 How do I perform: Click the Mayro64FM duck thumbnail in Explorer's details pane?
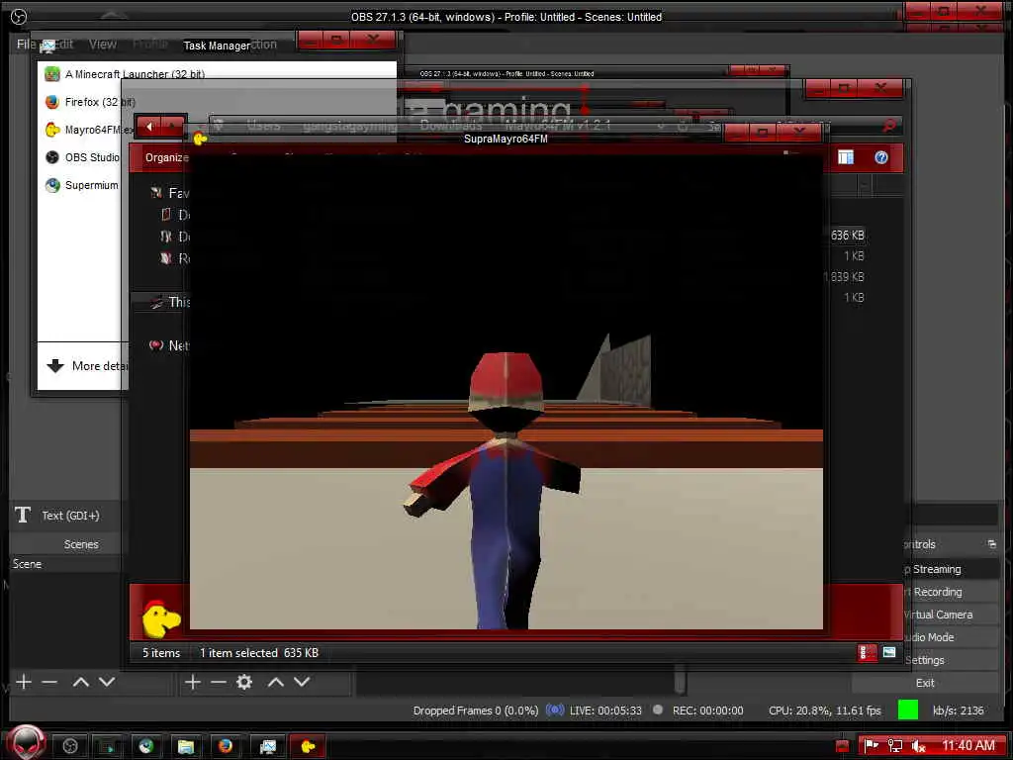(x=161, y=618)
